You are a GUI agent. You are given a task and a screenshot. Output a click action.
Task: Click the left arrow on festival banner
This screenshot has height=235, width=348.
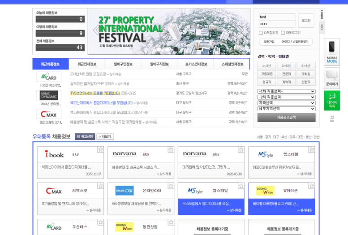[95, 30]
